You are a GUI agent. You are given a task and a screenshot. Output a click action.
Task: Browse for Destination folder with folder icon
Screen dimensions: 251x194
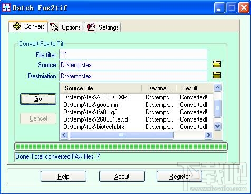click(217, 75)
